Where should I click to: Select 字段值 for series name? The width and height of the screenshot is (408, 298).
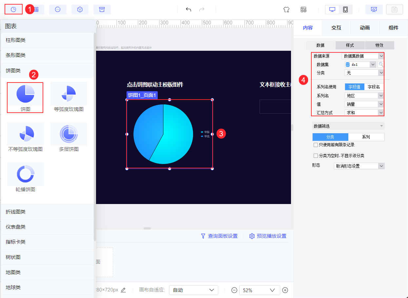coord(354,87)
